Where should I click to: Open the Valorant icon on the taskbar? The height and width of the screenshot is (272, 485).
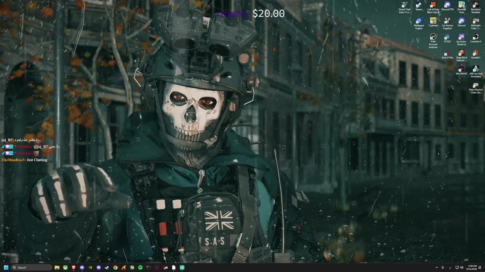coord(157,267)
